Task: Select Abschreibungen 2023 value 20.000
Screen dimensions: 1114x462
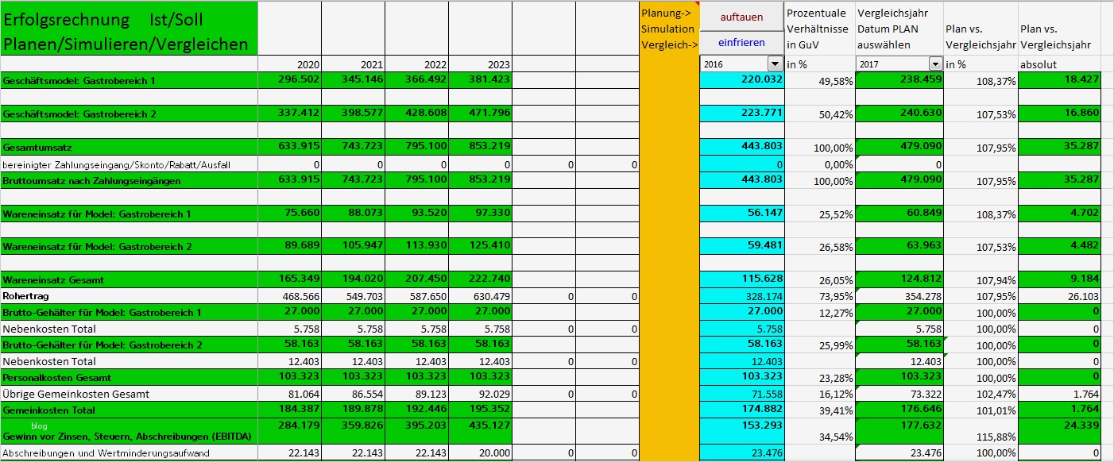Action: click(480, 452)
